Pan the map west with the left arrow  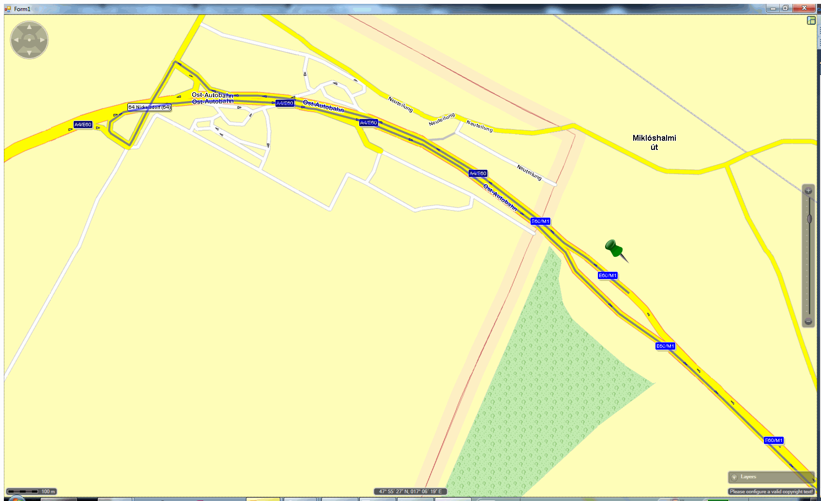pos(16,40)
